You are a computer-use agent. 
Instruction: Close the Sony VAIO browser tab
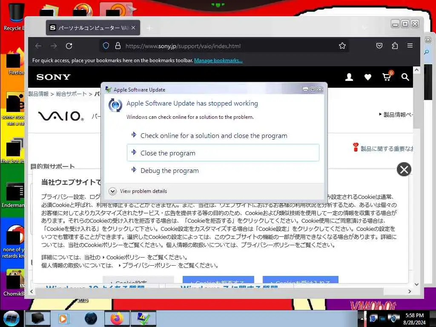(133, 28)
